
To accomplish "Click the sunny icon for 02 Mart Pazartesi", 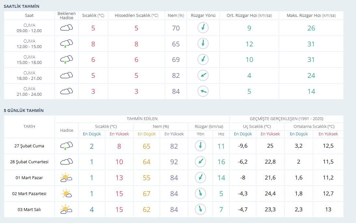I will click(x=66, y=193).
